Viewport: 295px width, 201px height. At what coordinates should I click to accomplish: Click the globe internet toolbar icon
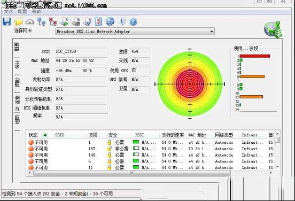[110, 21]
